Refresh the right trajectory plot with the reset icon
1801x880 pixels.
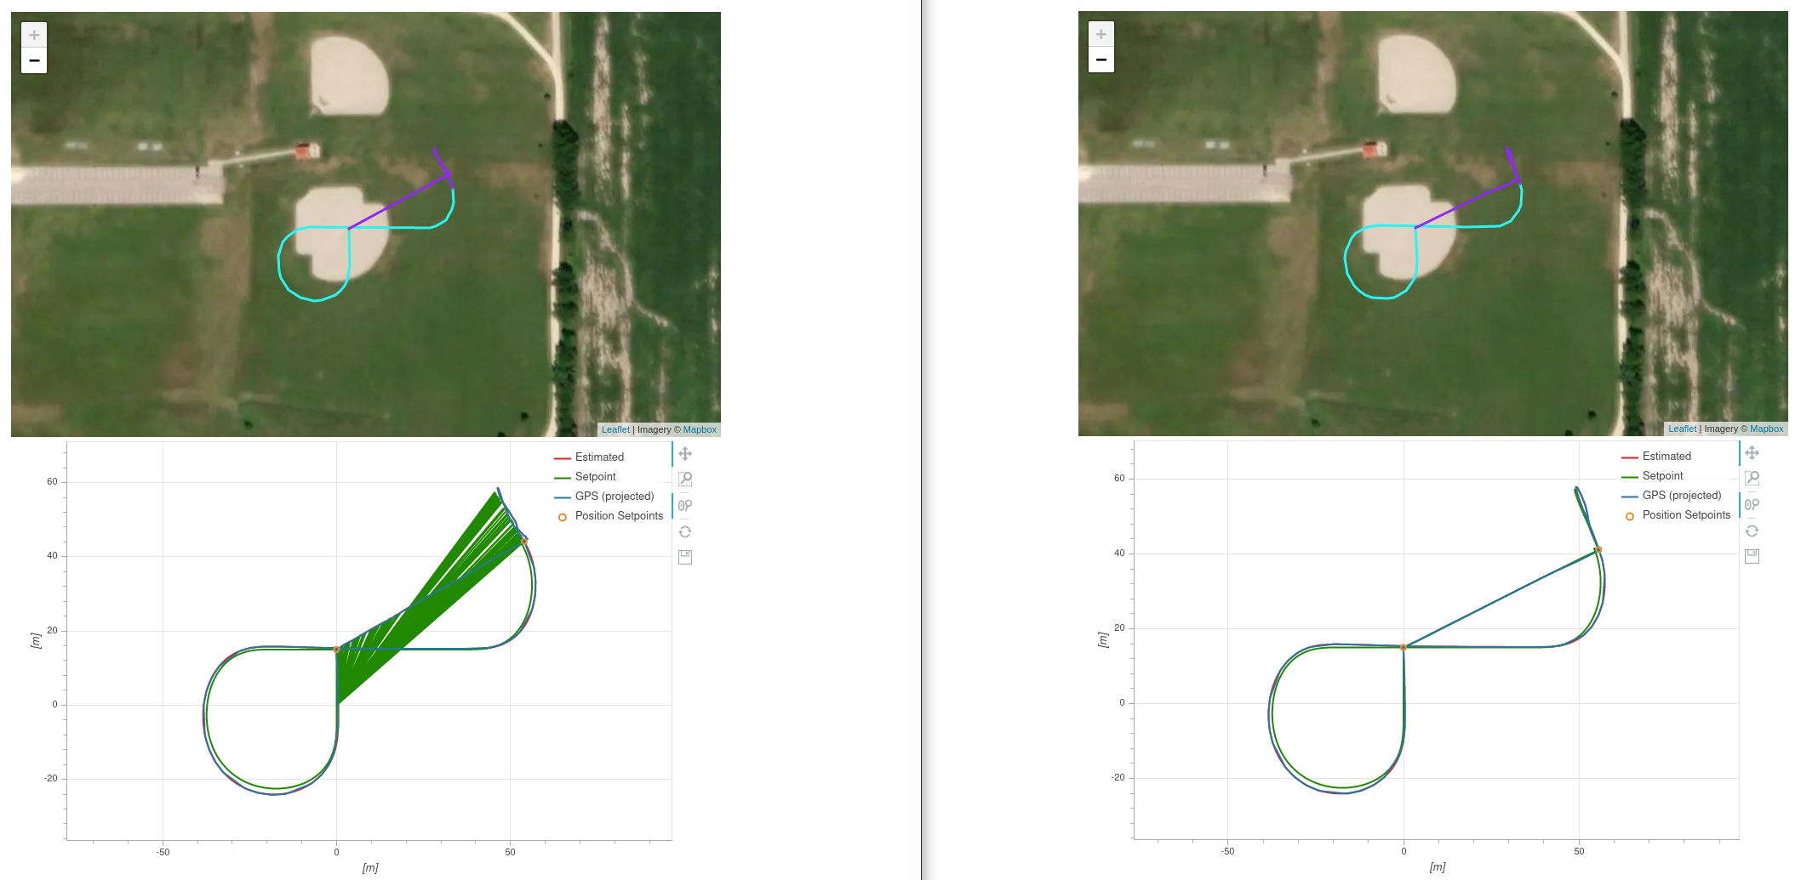[1752, 531]
